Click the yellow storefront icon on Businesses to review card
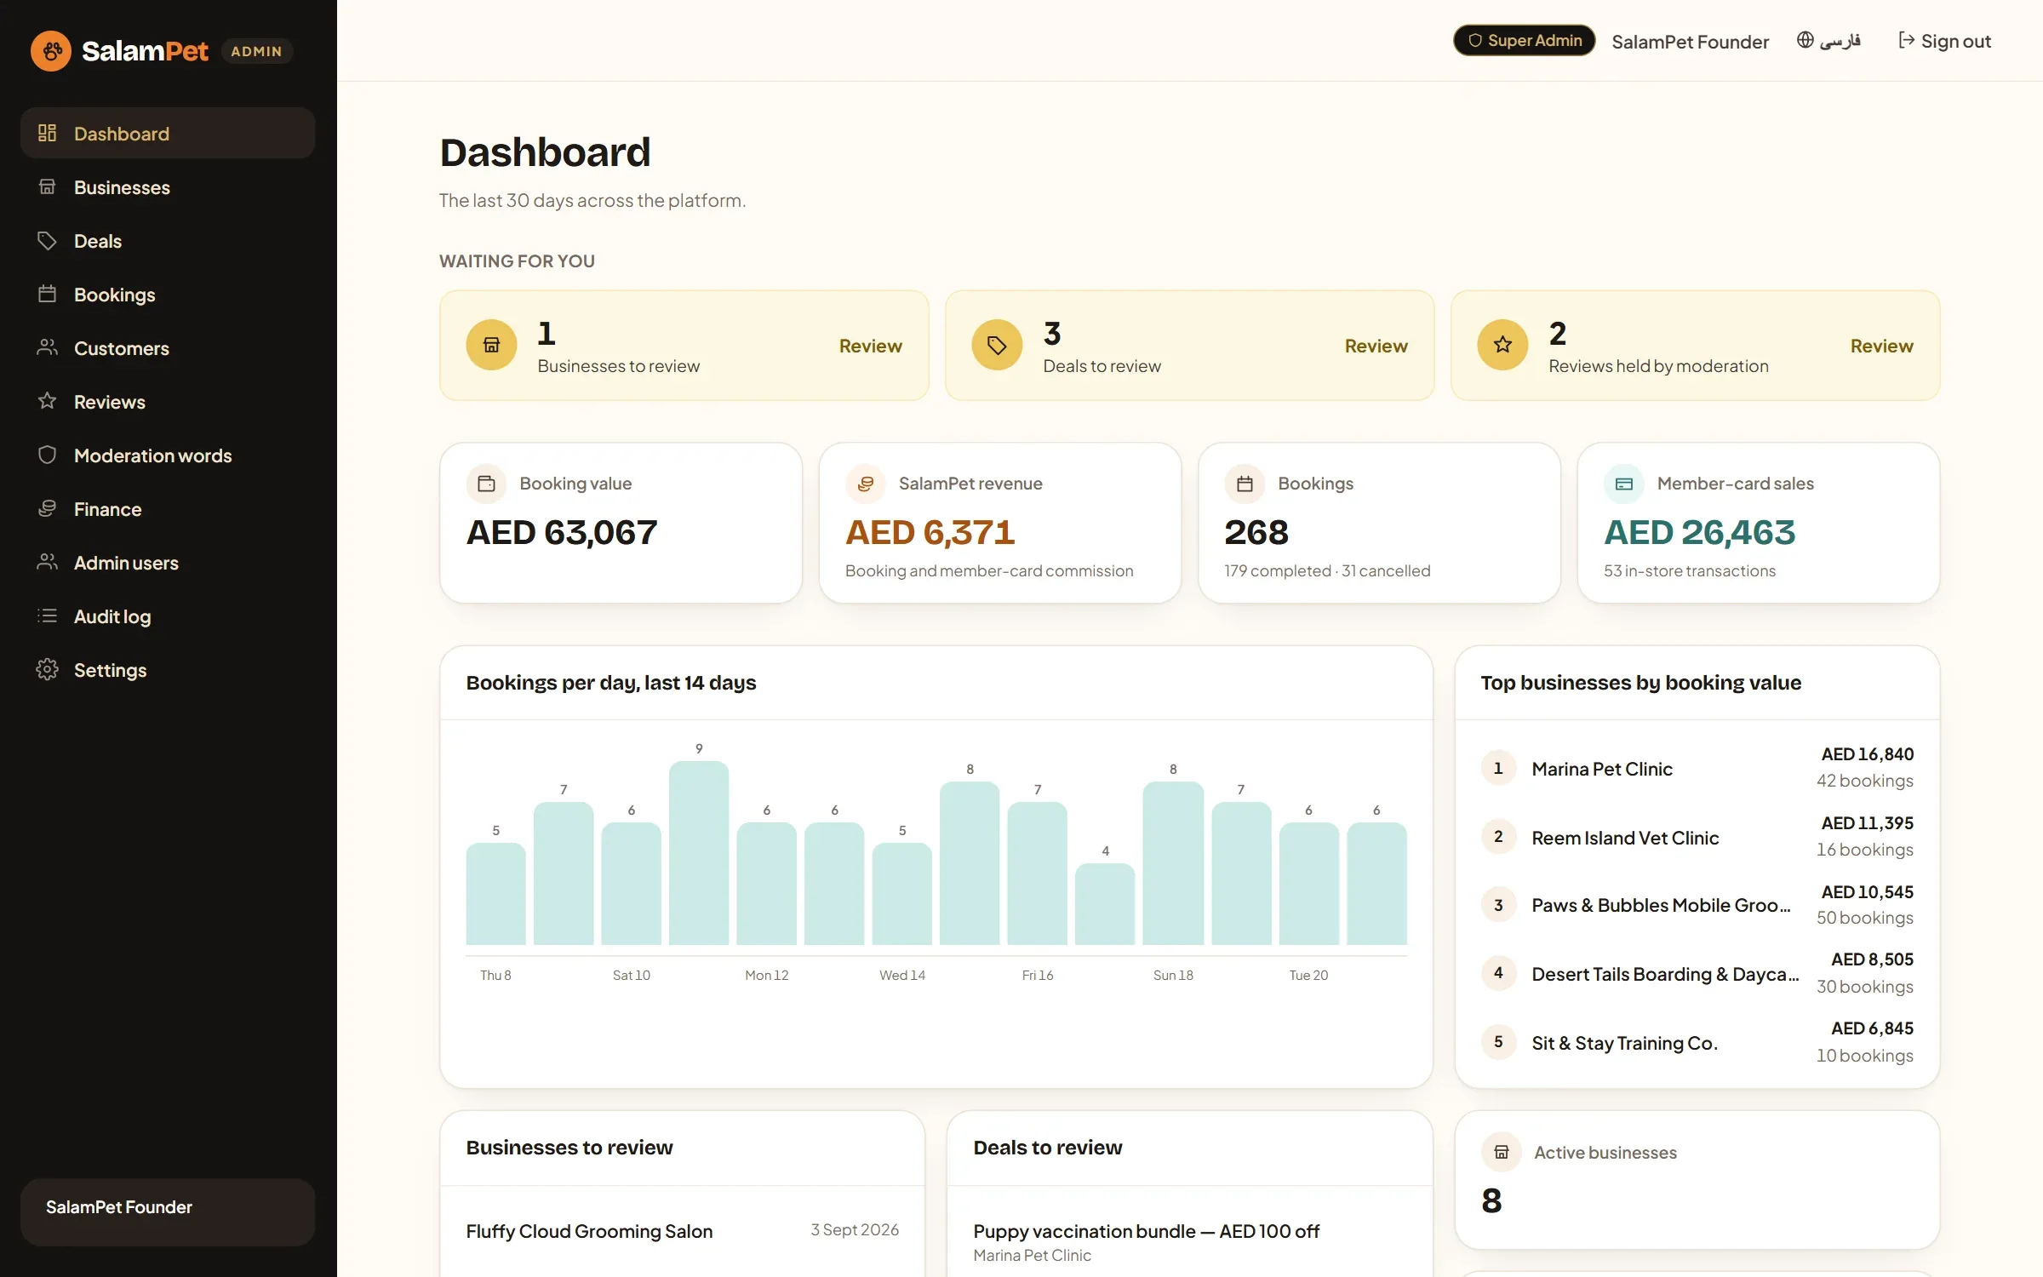This screenshot has height=1277, width=2043. [491, 345]
